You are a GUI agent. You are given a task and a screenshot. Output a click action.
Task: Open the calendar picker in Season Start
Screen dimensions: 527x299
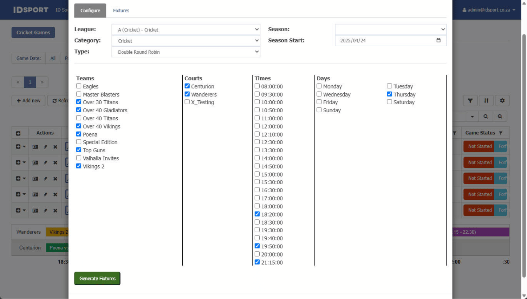coord(438,40)
